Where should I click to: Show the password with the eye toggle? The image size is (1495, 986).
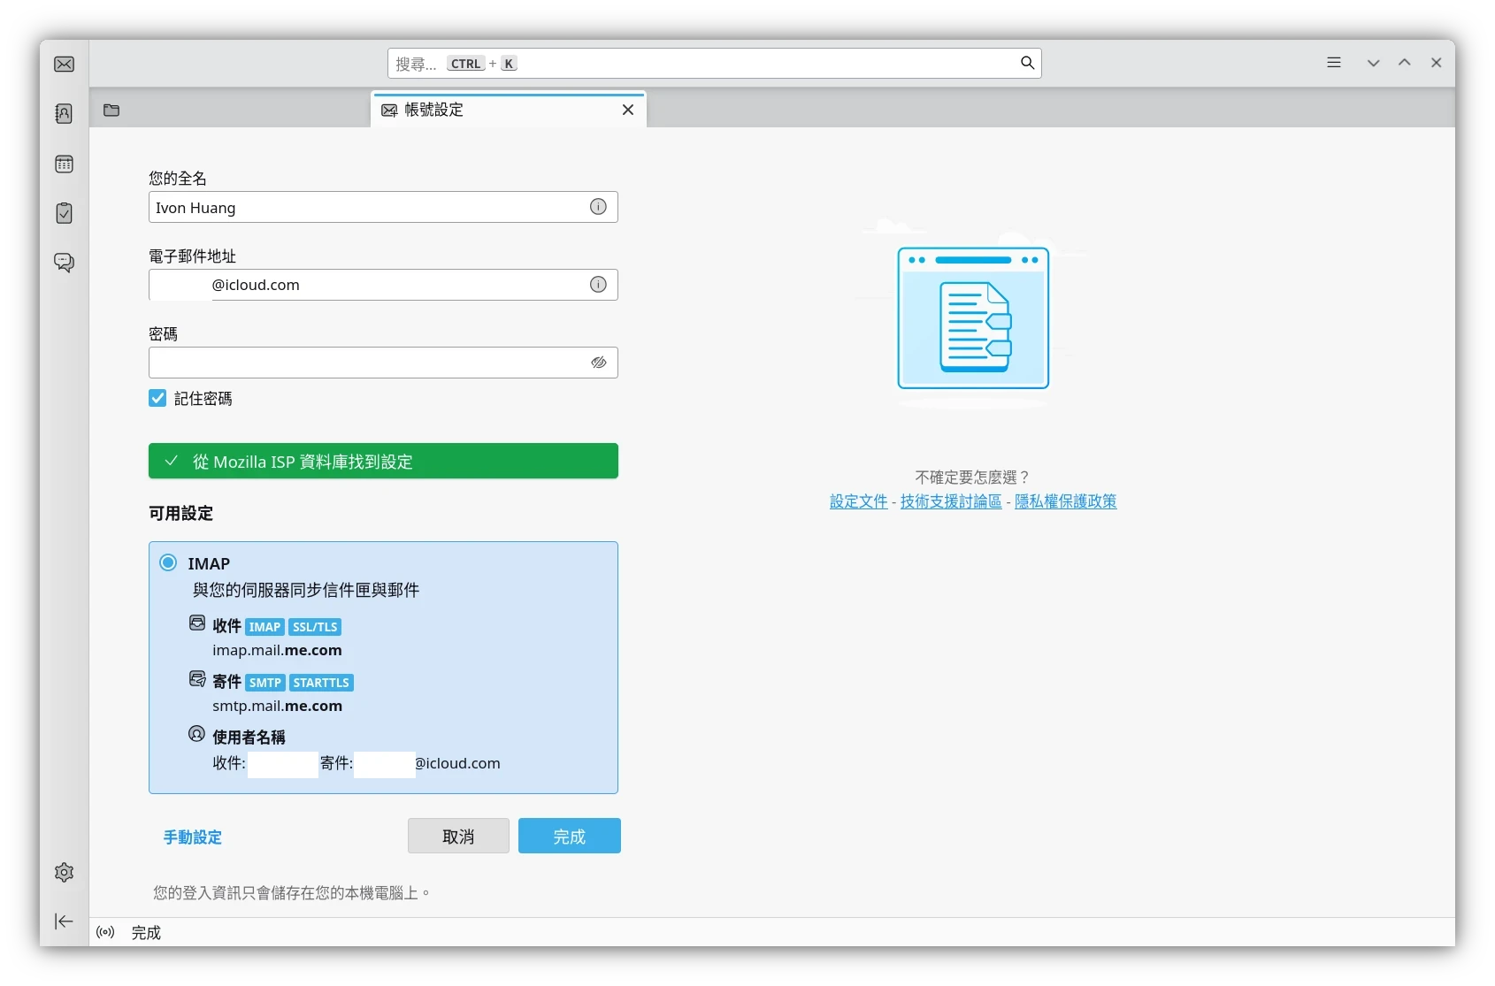click(x=598, y=363)
